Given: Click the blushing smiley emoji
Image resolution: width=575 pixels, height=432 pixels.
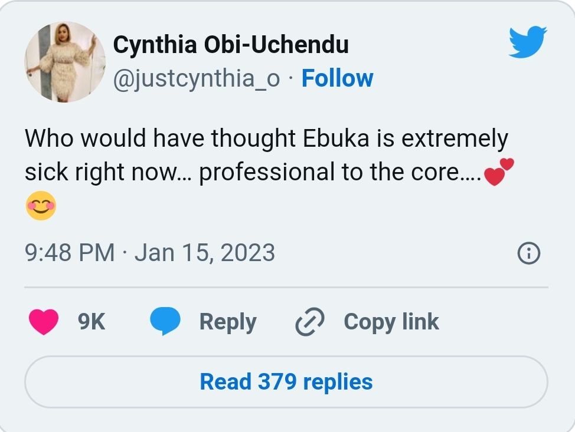Looking at the screenshot, I should pos(41,206).
